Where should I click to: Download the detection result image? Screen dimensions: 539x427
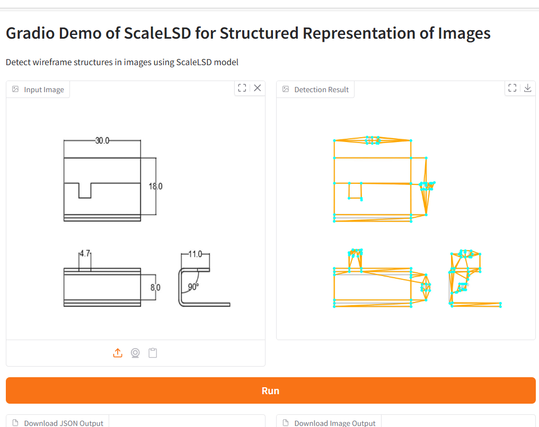[528, 88]
